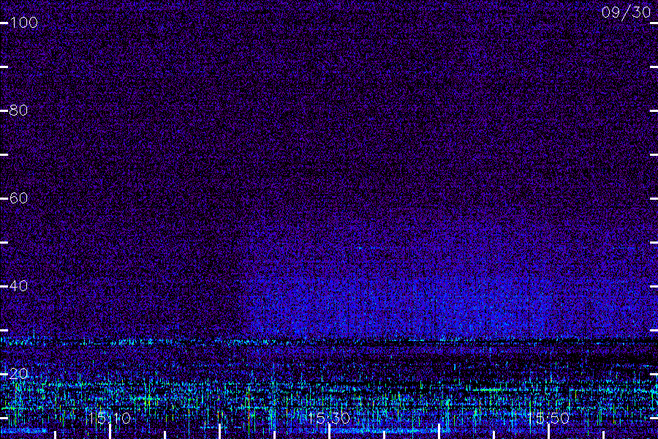Click the 09/30 date label
658x439 pixels.
(626, 12)
